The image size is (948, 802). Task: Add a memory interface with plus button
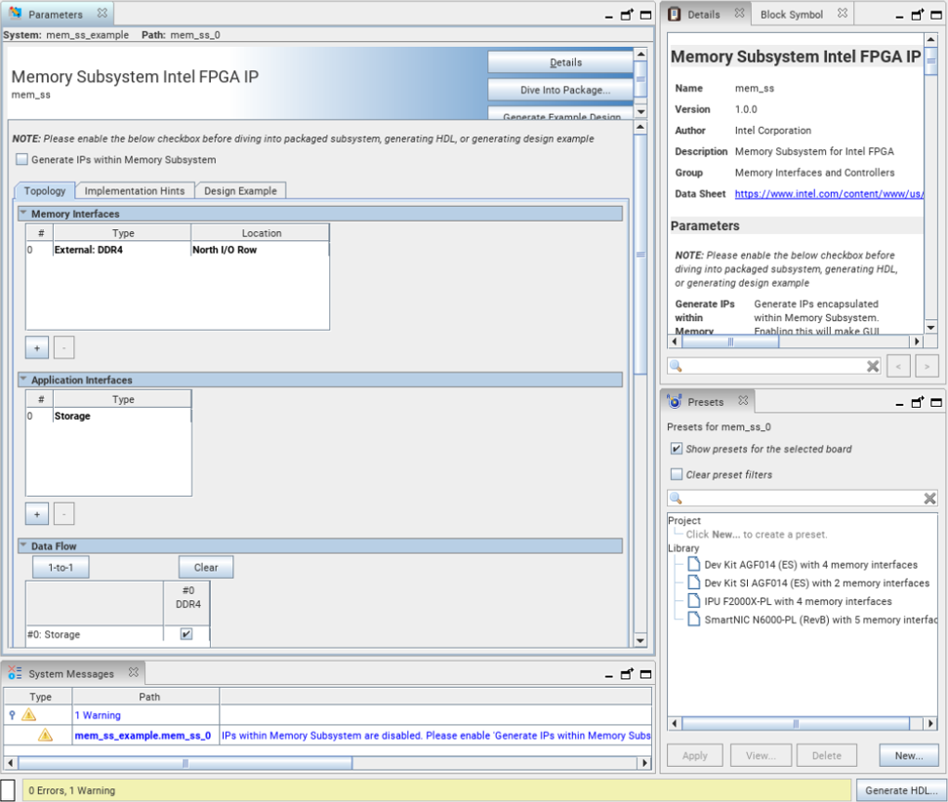coord(37,348)
